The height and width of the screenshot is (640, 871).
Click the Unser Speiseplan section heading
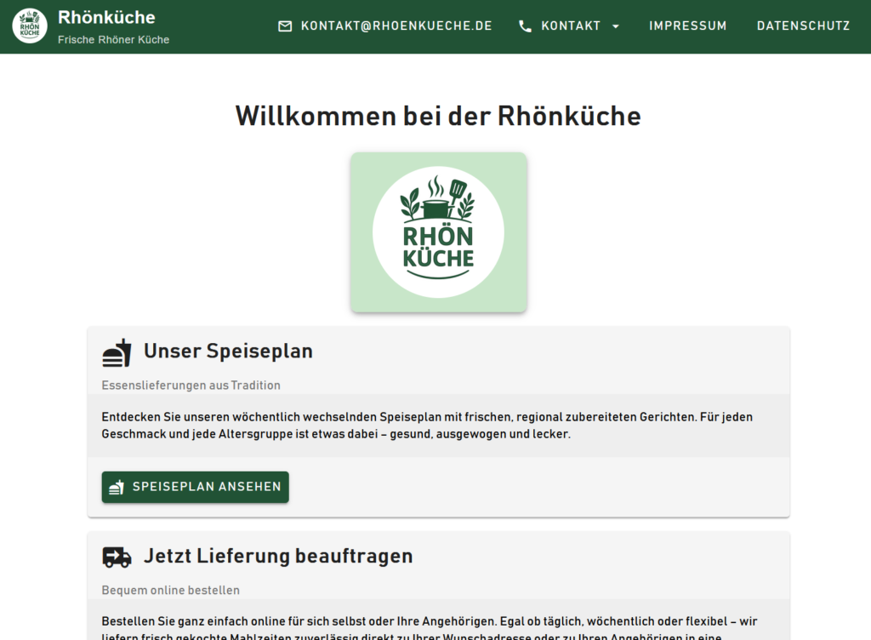click(x=228, y=351)
